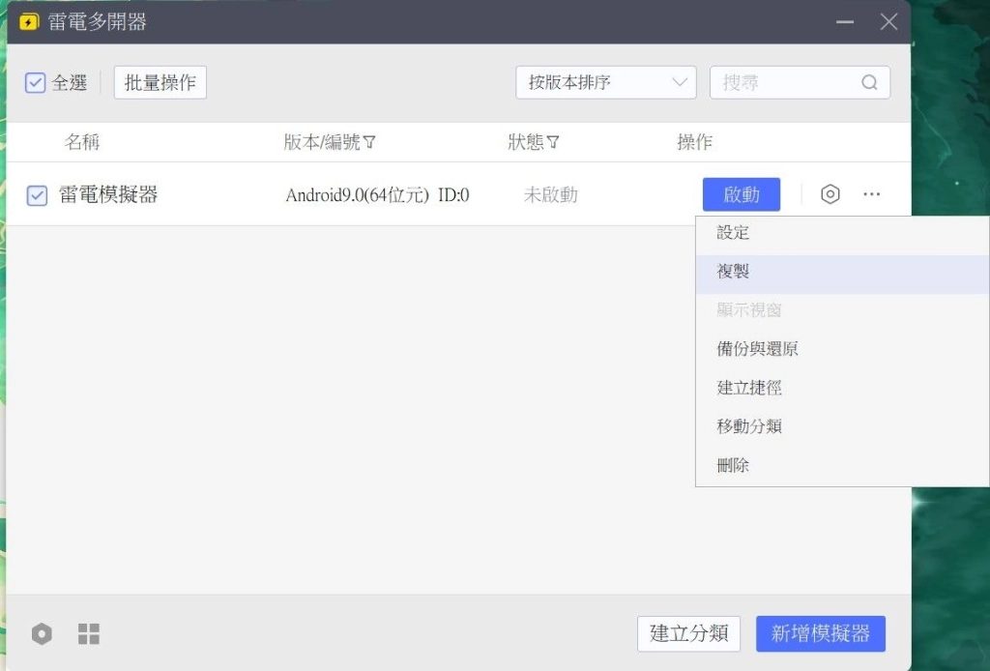
Task: Filter by status using 狀態 funnel icon
Action: tap(553, 143)
